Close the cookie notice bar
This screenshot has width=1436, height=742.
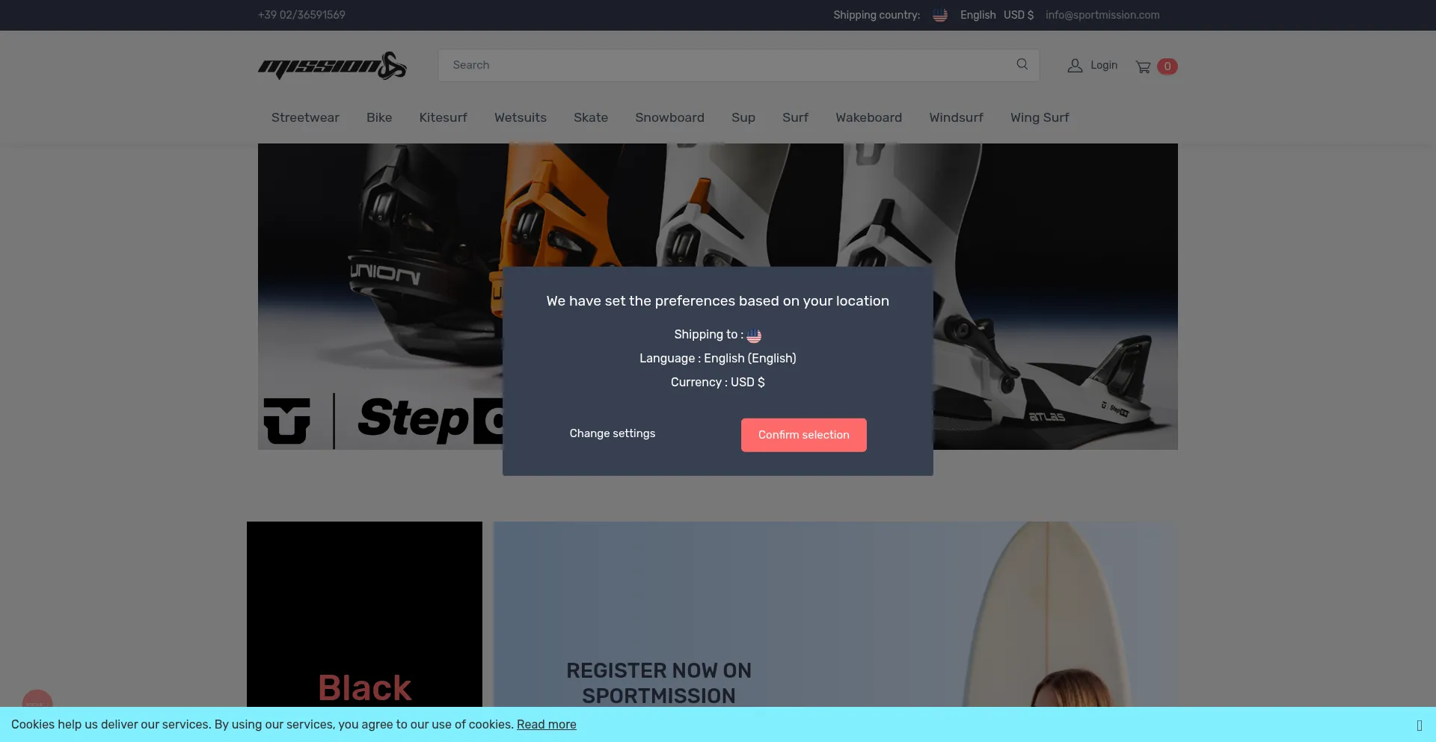point(1419,725)
